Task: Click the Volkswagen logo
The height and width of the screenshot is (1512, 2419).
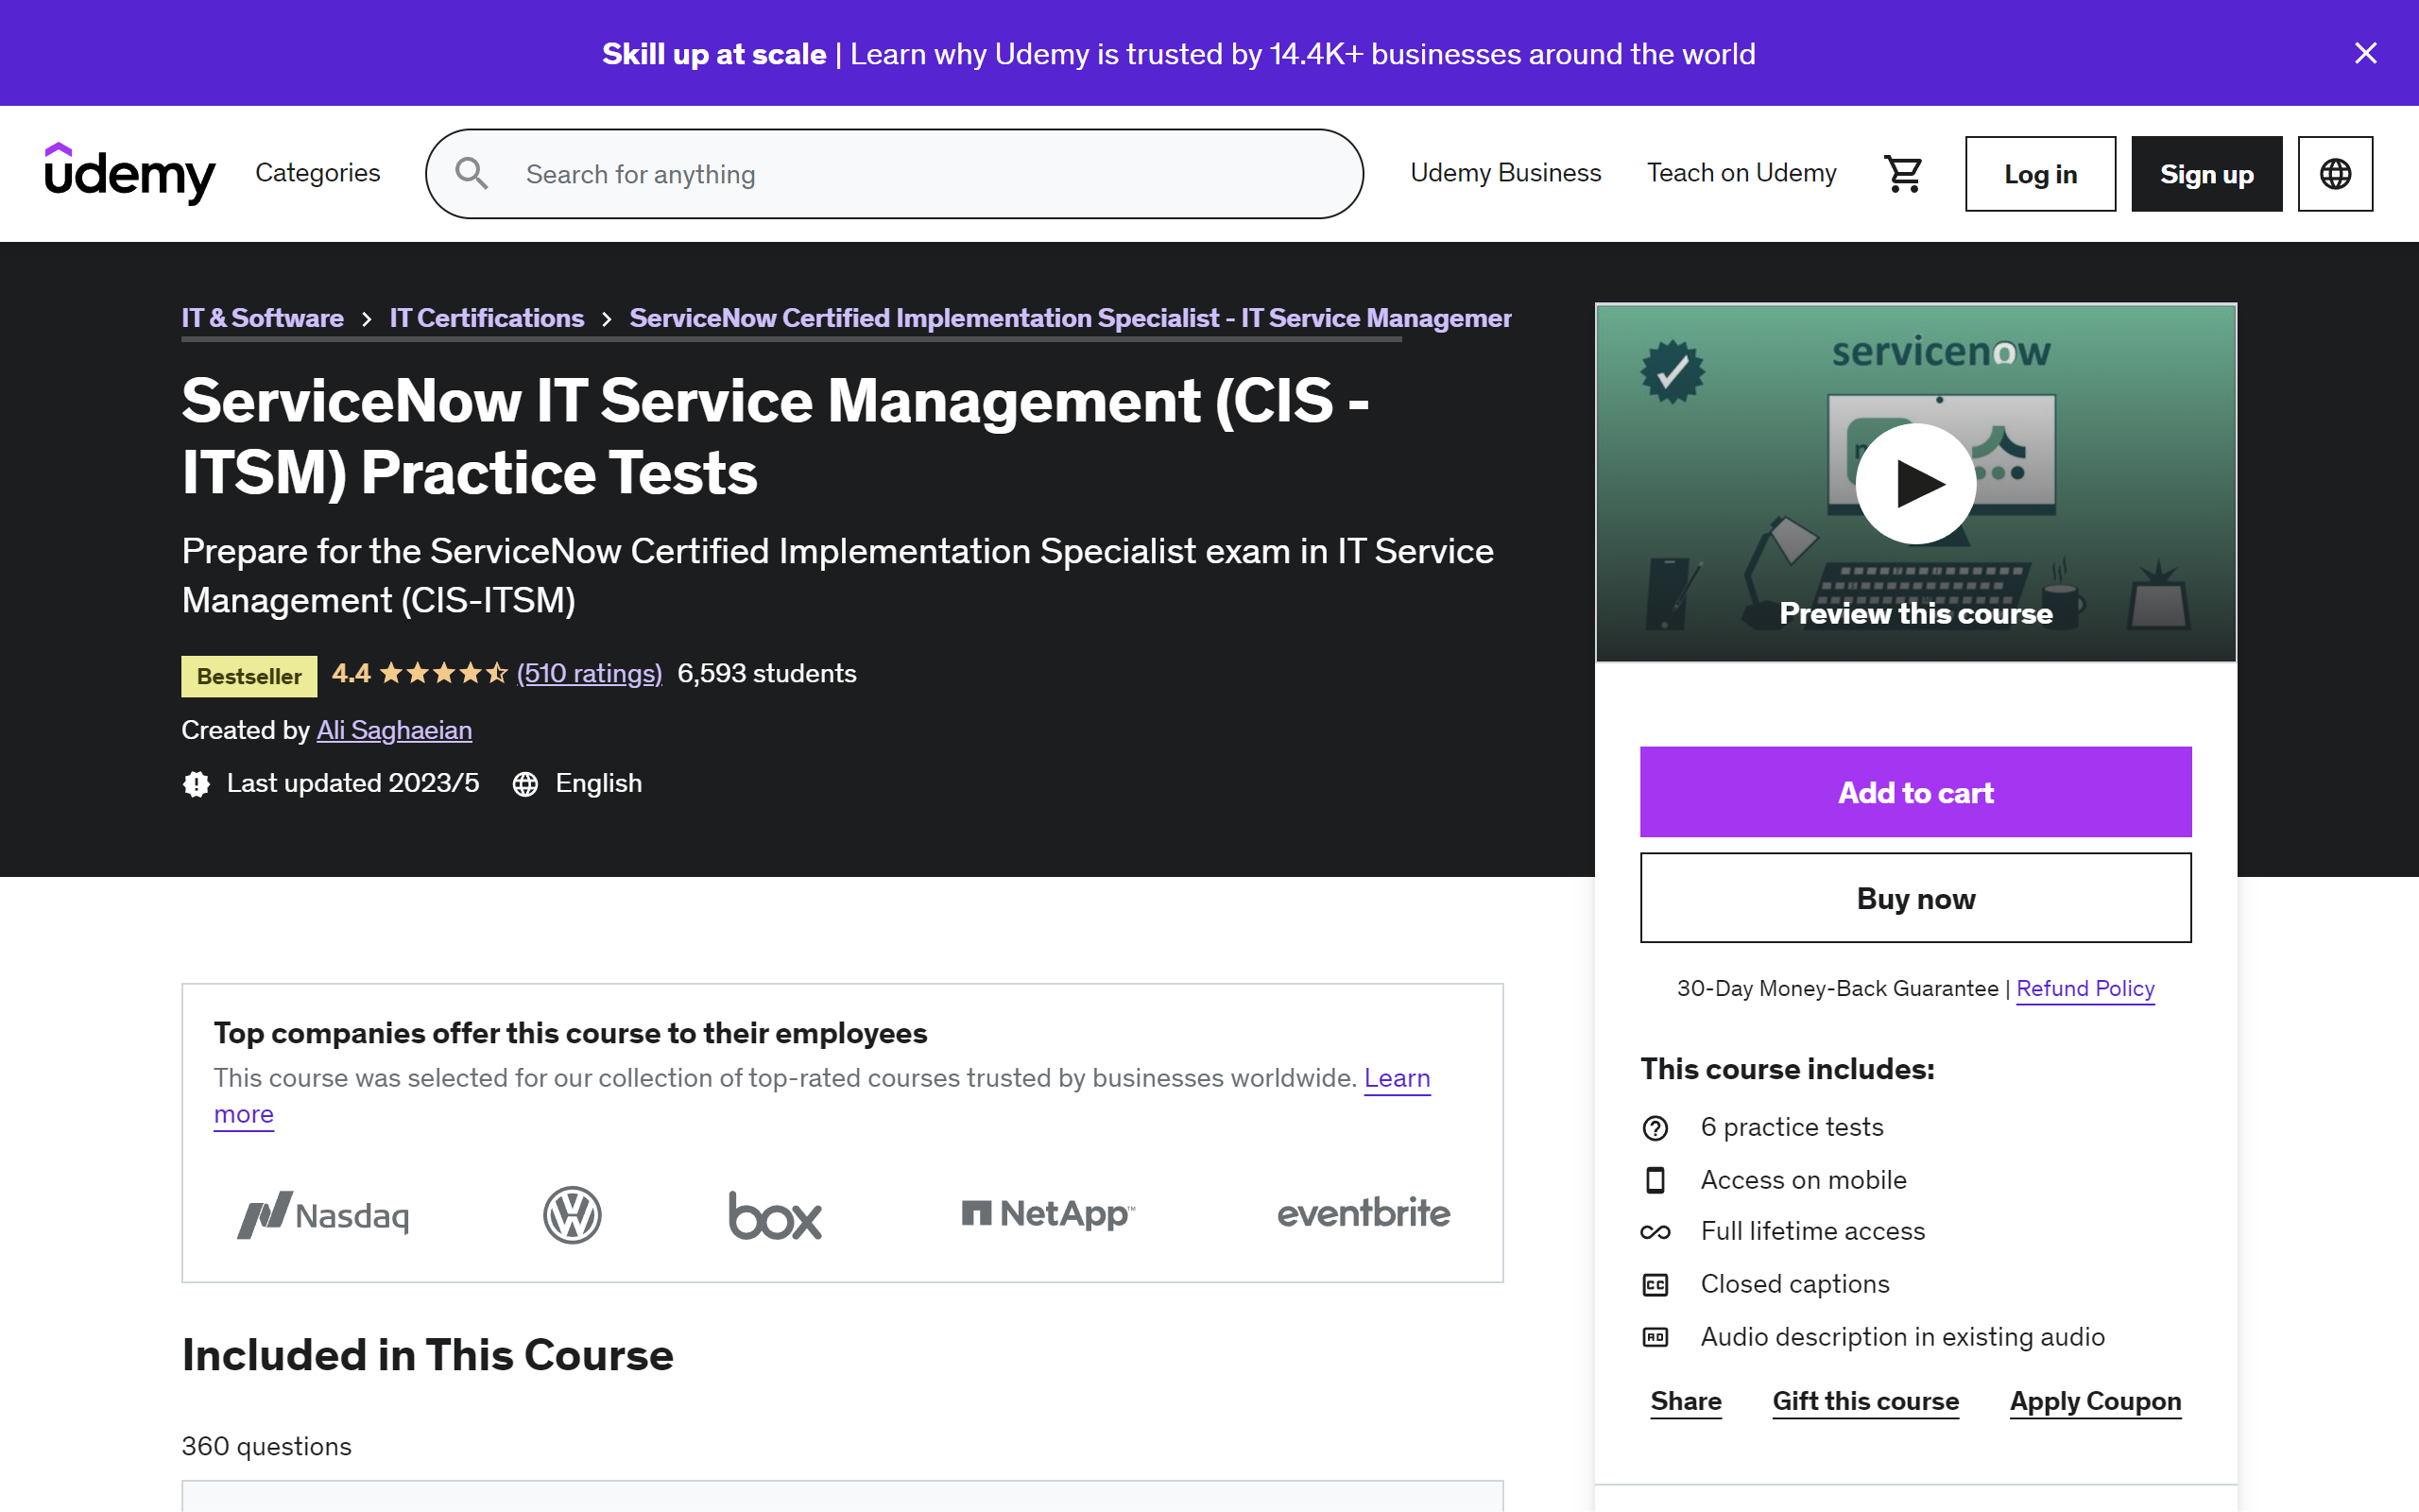Action: [x=572, y=1215]
